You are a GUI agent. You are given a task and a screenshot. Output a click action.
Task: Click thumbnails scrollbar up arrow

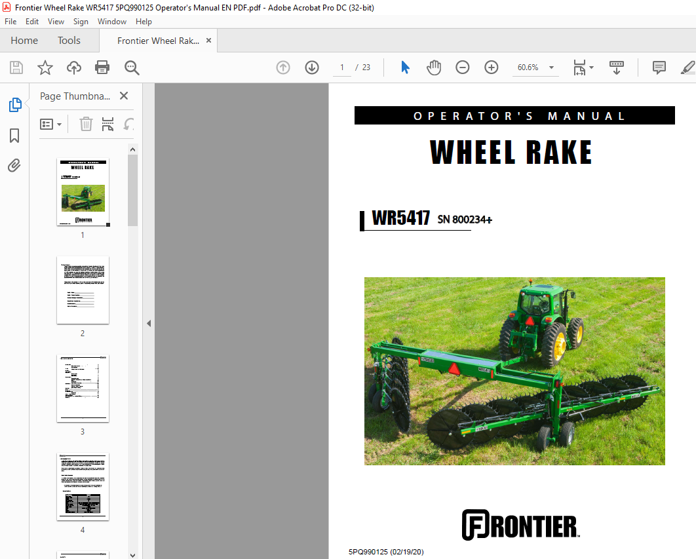[133, 149]
